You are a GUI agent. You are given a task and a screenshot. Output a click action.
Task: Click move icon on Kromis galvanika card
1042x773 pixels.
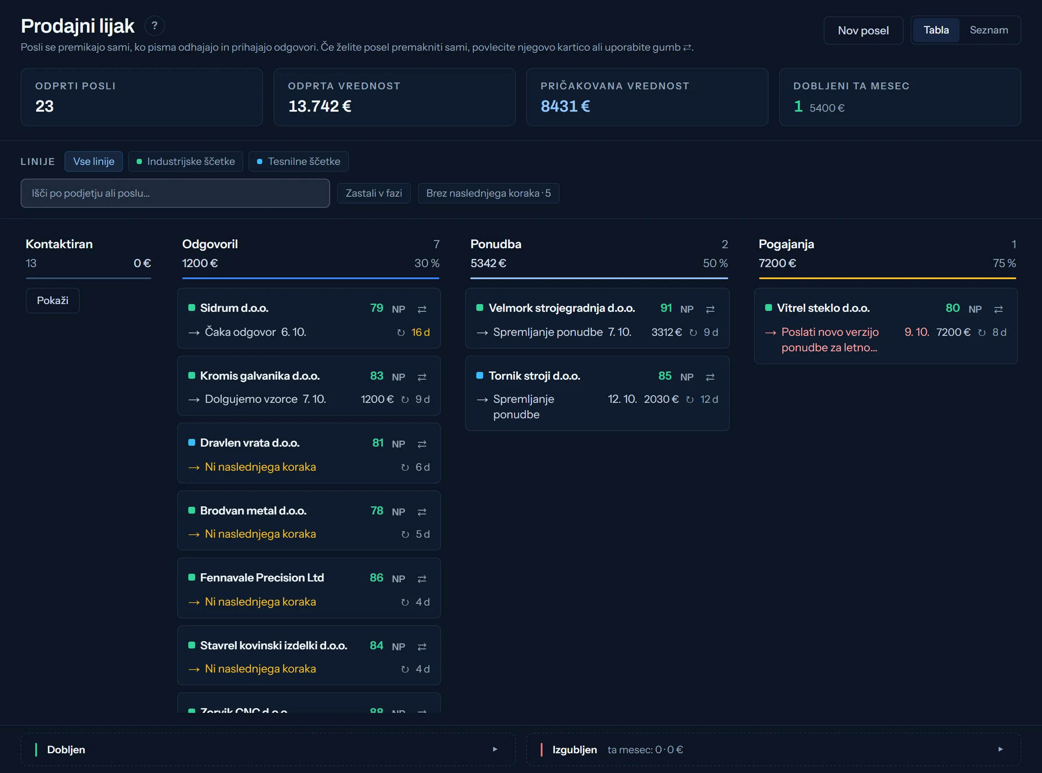coord(421,377)
